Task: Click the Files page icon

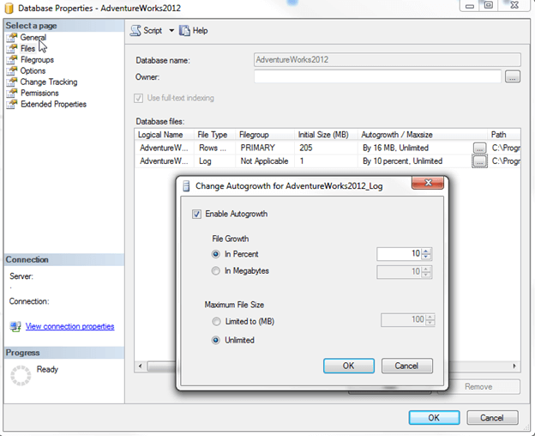Action: point(12,48)
